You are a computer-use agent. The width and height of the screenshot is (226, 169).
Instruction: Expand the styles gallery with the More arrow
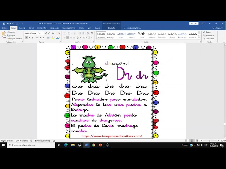199,38
